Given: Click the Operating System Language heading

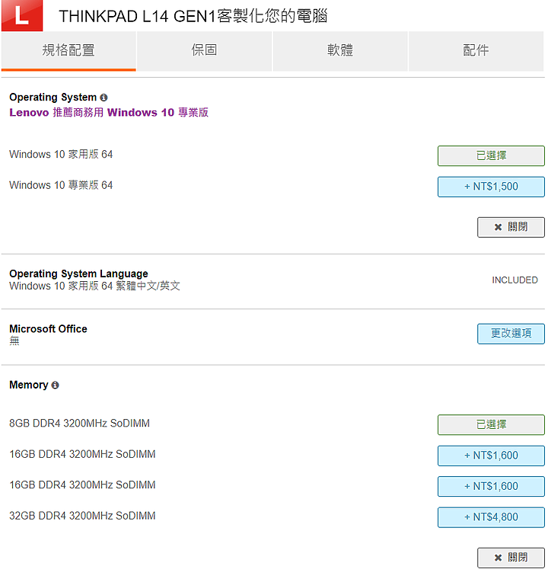Looking at the screenshot, I should (x=78, y=274).
